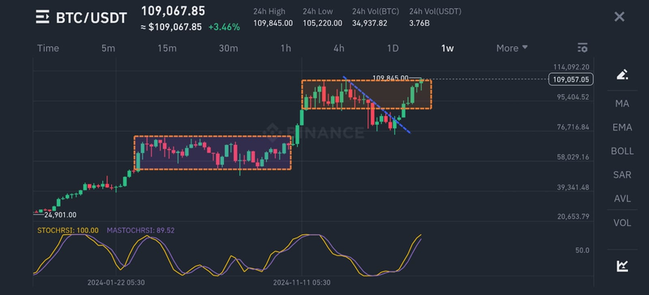
Task: Open the indicators chart icon at bottom right
Action: coord(622,266)
